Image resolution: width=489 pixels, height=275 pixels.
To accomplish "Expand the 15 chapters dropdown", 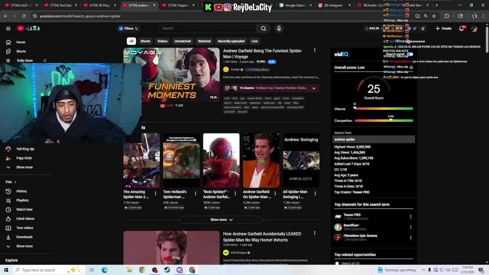I will [x=314, y=88].
